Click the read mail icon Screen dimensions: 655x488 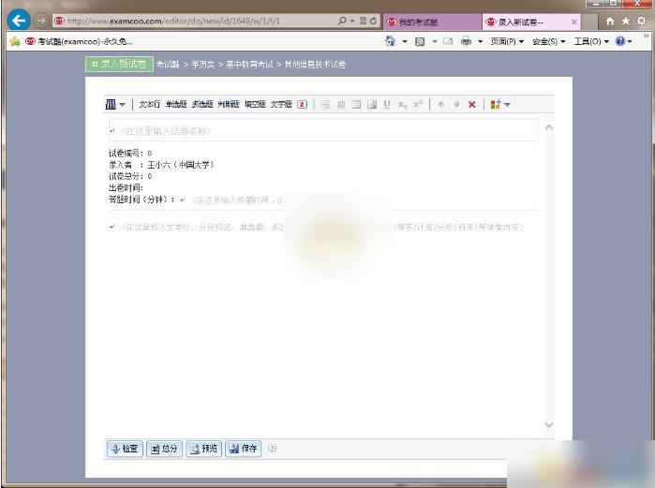pos(448,41)
